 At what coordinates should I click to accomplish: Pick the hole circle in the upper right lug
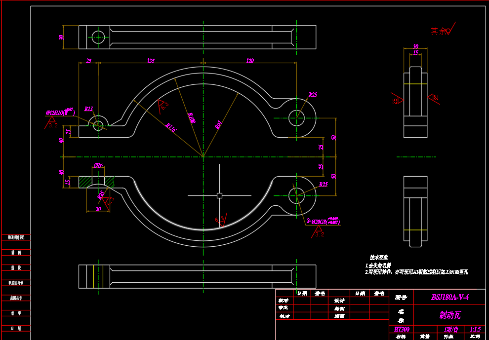pos(296,118)
